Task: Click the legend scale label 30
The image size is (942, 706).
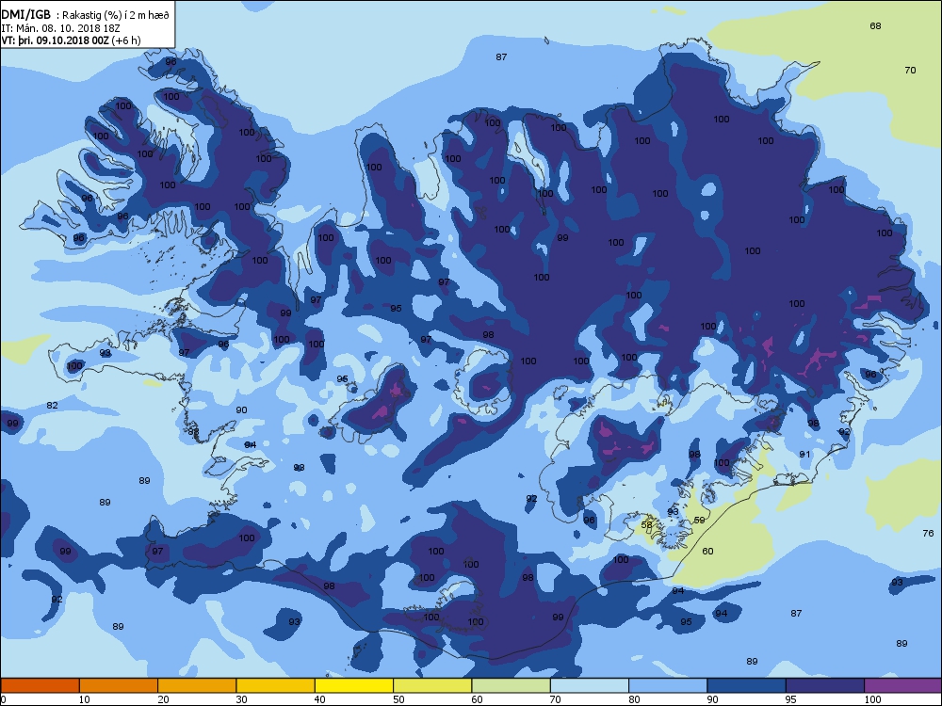Action: tap(241, 699)
